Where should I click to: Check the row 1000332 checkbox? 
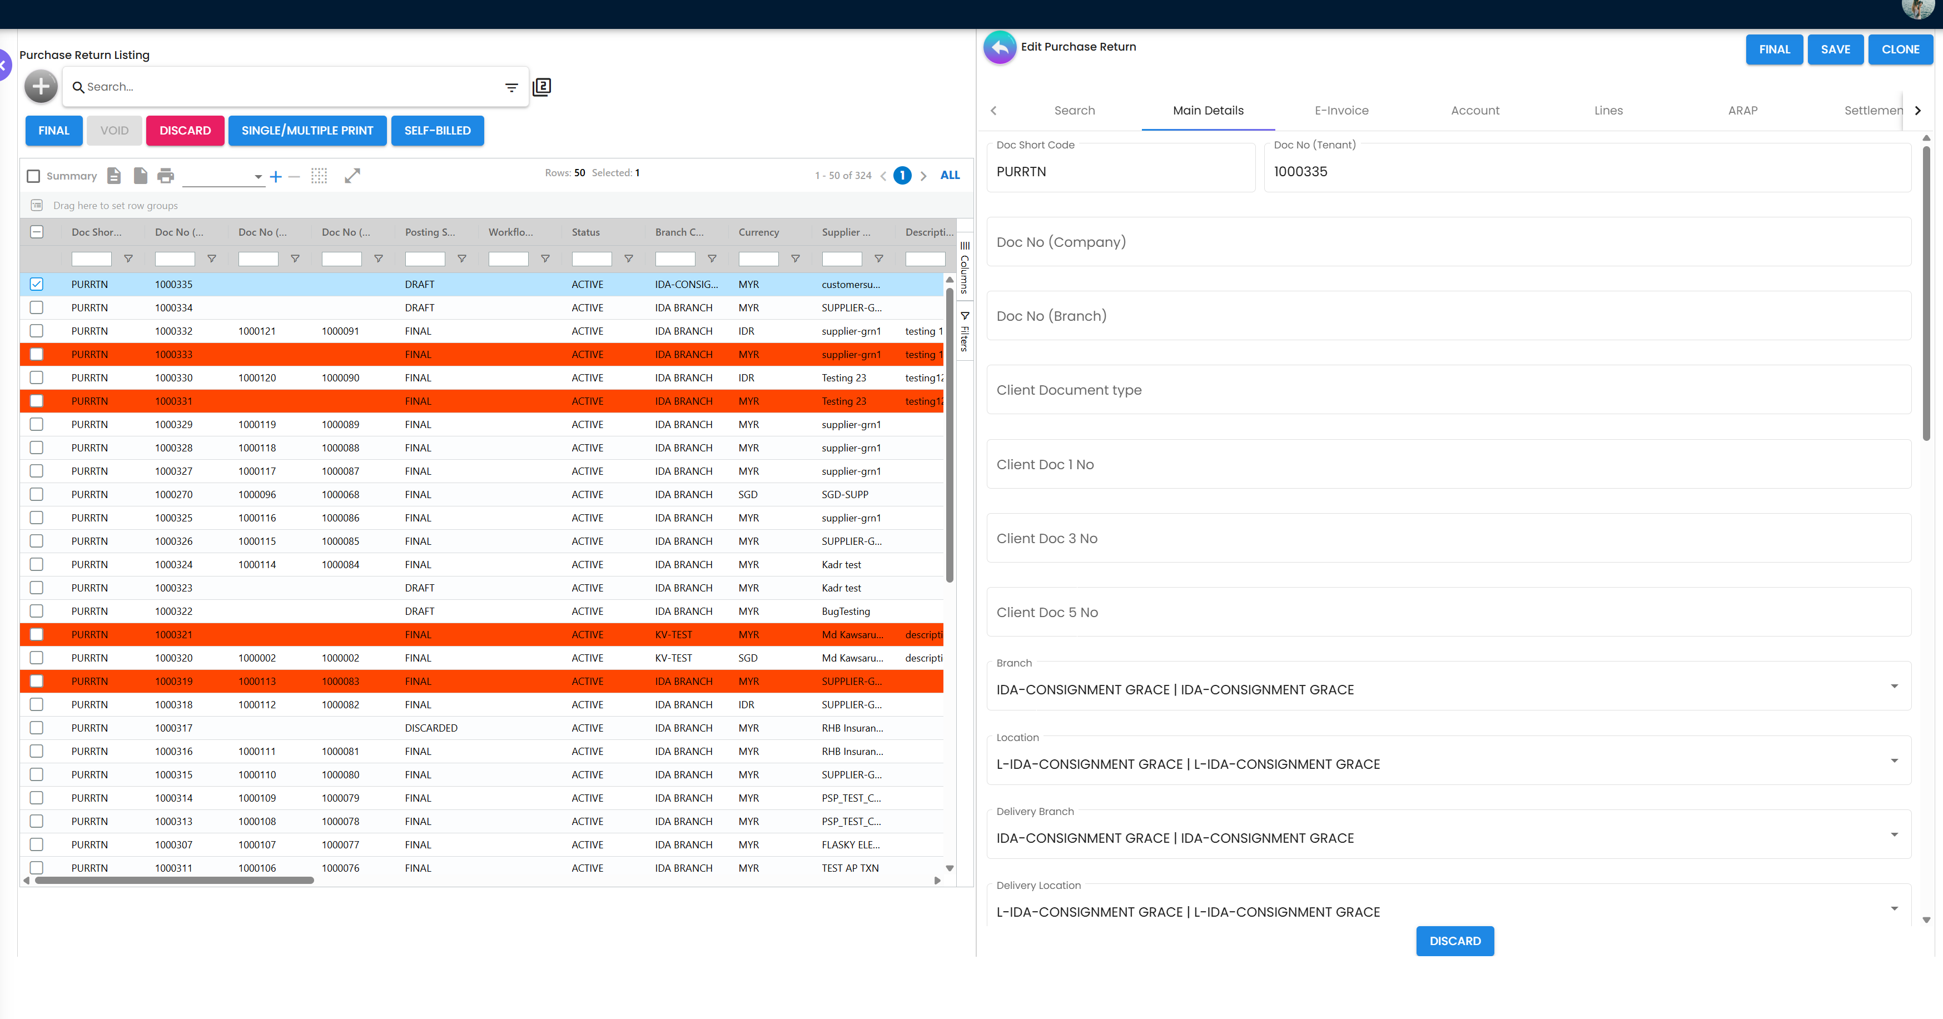[36, 331]
